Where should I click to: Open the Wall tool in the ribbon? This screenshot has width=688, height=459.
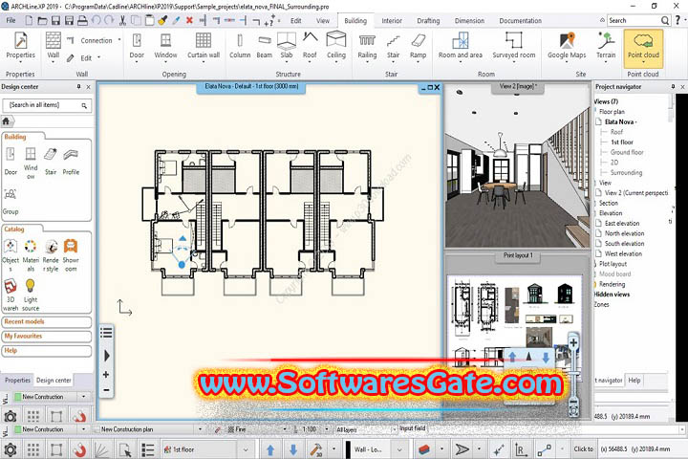[54, 46]
